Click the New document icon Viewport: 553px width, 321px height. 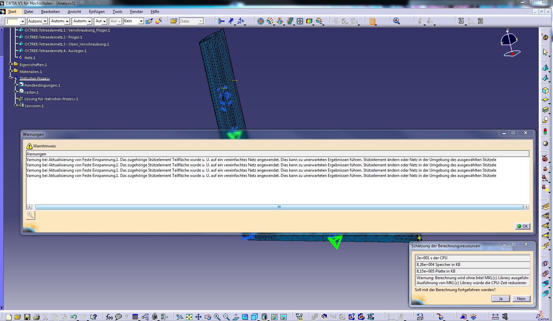9,317
